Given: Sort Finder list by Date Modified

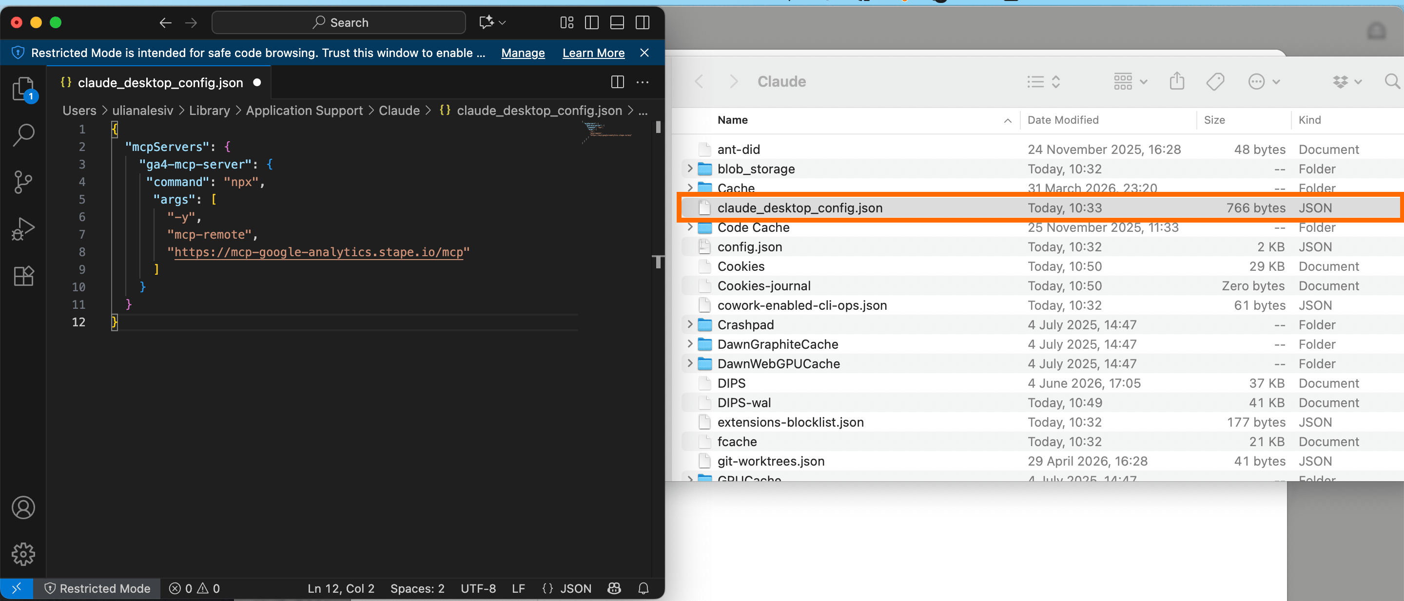Looking at the screenshot, I should click(1063, 120).
